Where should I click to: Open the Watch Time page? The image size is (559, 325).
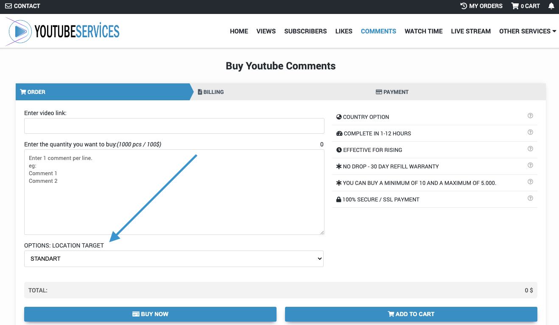423,31
